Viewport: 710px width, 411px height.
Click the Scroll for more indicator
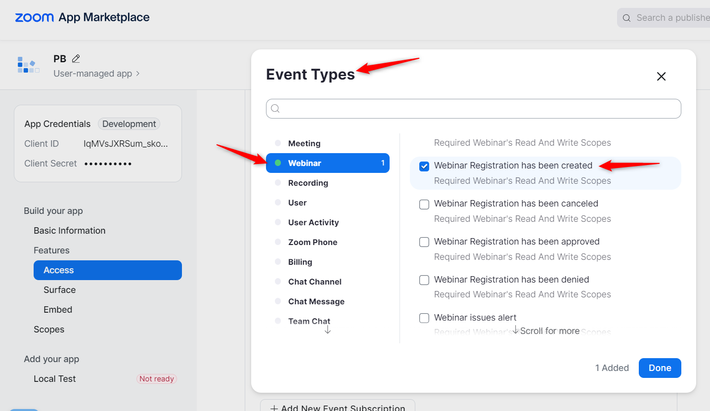546,330
